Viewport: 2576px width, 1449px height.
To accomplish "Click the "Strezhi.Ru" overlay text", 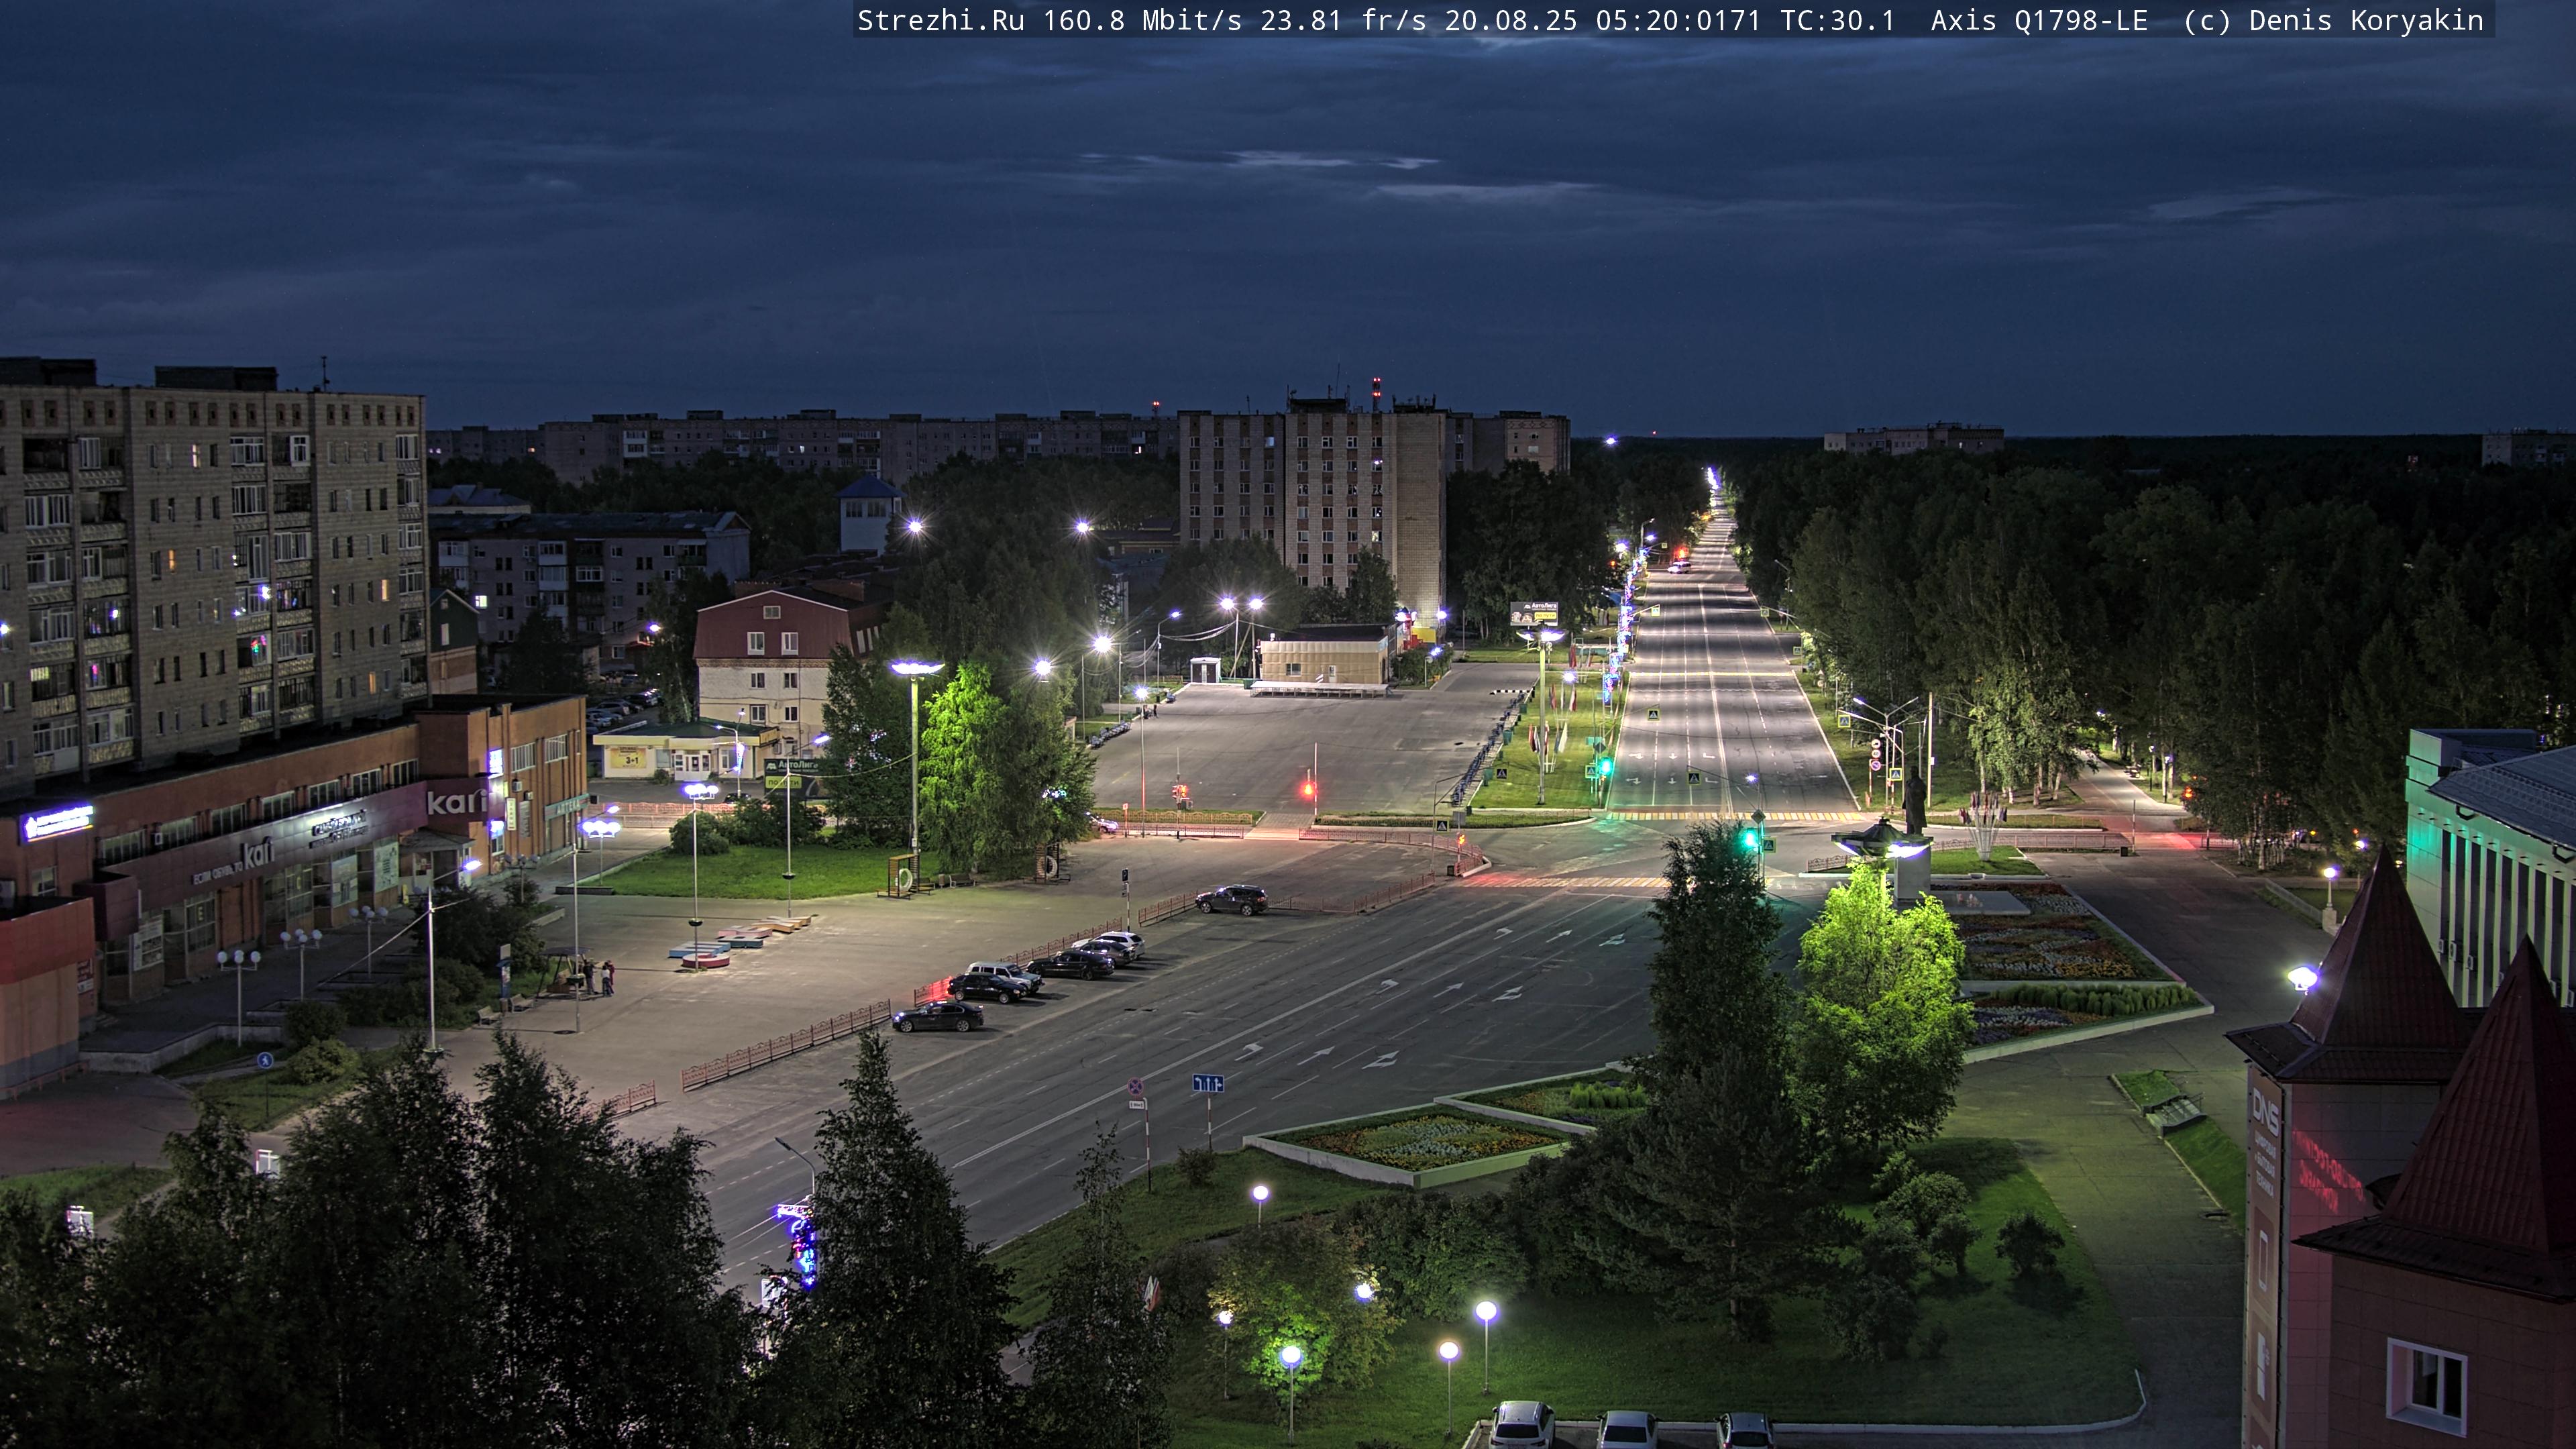I will point(940,21).
